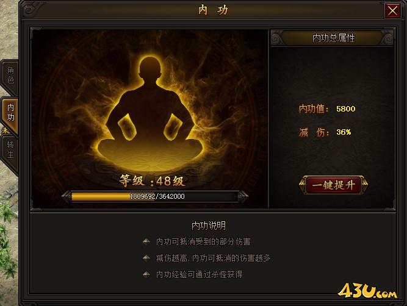Screen dimensions: 407x306
Task: Click the 内功说明 heading
Action: (x=209, y=226)
